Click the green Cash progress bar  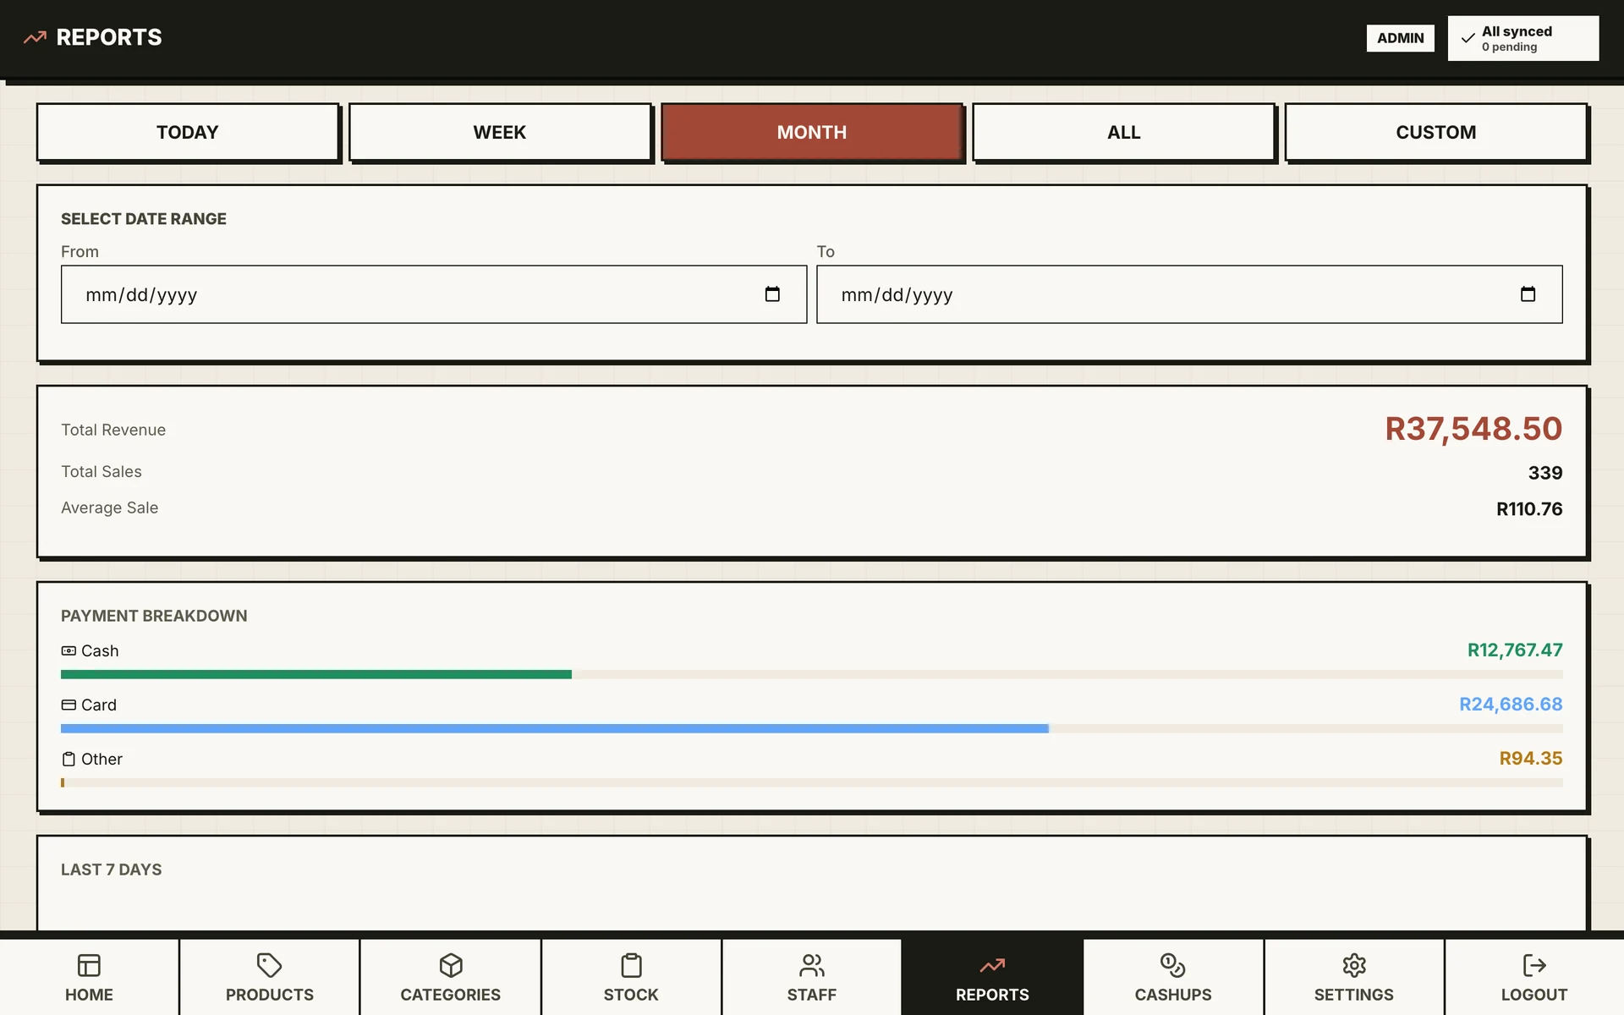pyautogui.click(x=316, y=674)
